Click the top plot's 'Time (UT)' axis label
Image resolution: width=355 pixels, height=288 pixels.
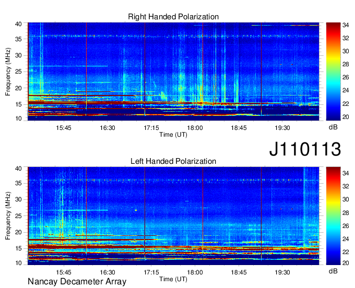[173, 135]
